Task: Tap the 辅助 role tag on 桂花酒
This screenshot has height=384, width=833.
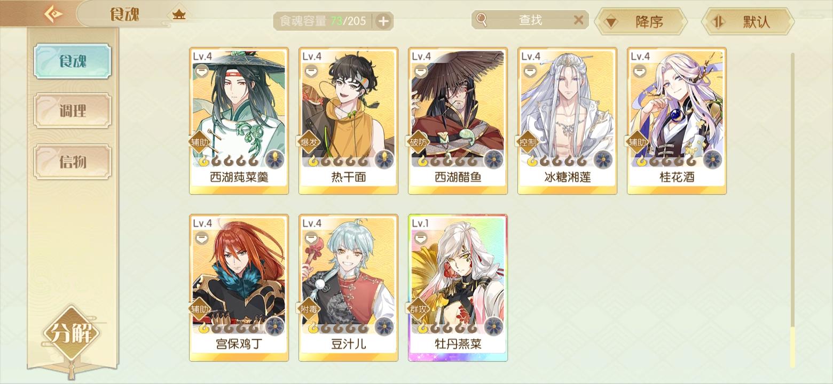Action: [x=637, y=142]
